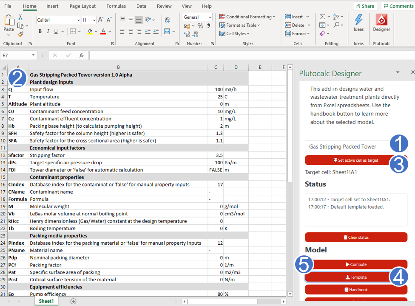Click the Insert Function fx icon
Viewport: 415px width, 306px height.
pyautogui.click(x=82, y=55)
